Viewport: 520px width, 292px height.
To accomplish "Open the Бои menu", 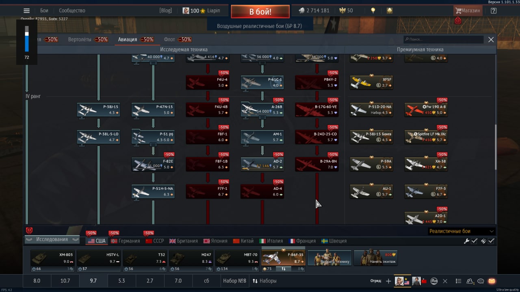I will click(44, 11).
